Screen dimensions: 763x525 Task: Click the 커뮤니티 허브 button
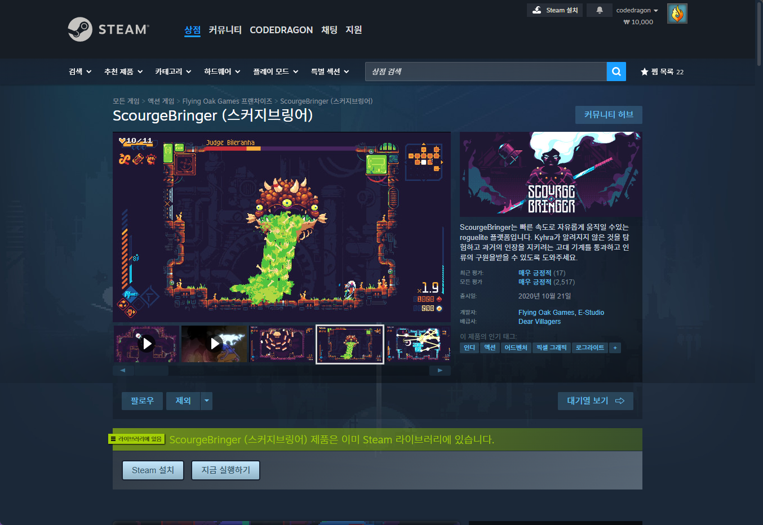pyautogui.click(x=609, y=115)
